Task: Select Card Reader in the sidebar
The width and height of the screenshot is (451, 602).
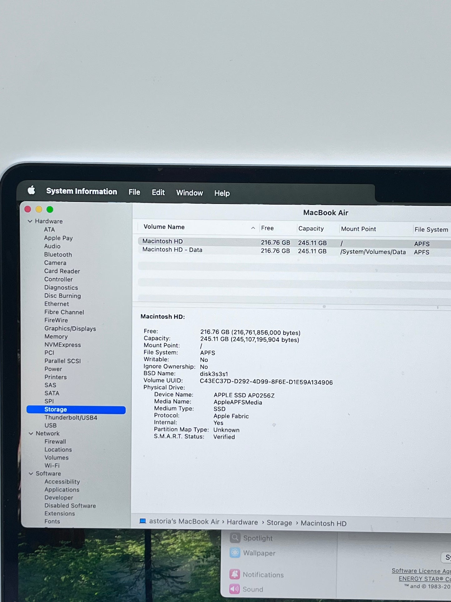Action: point(62,271)
